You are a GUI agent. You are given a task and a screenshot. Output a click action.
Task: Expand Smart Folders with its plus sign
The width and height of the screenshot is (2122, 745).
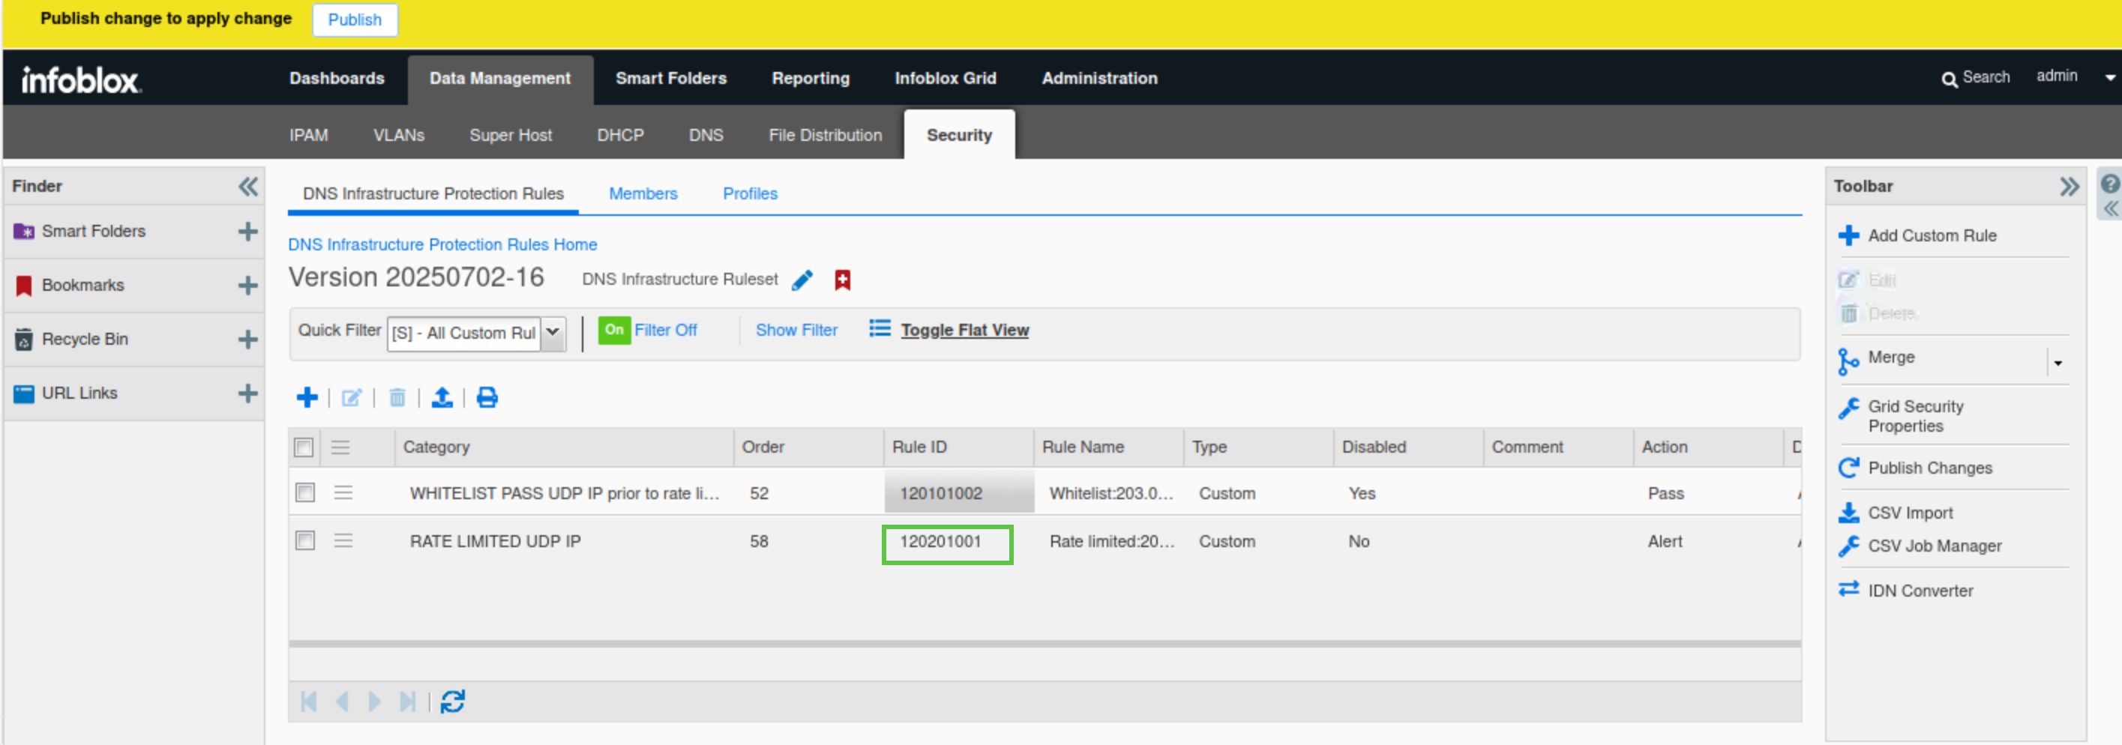(248, 232)
